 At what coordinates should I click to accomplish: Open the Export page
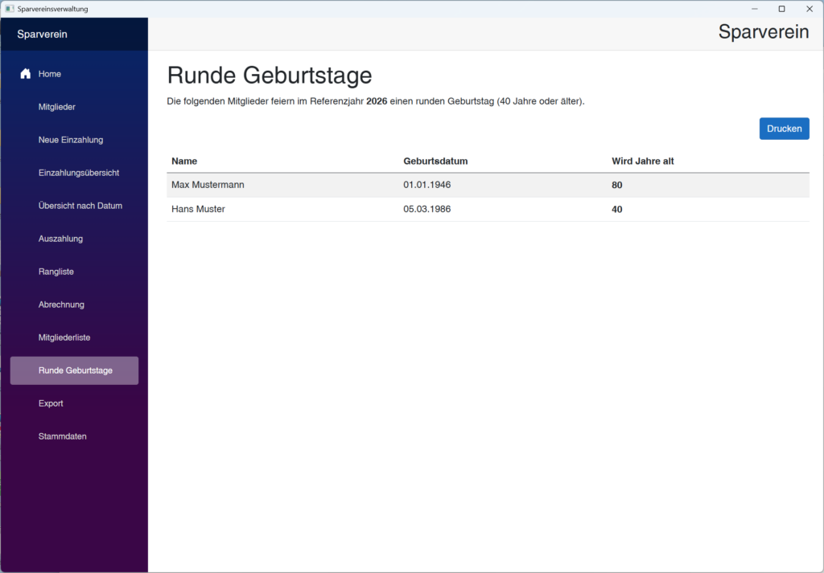[x=51, y=403]
